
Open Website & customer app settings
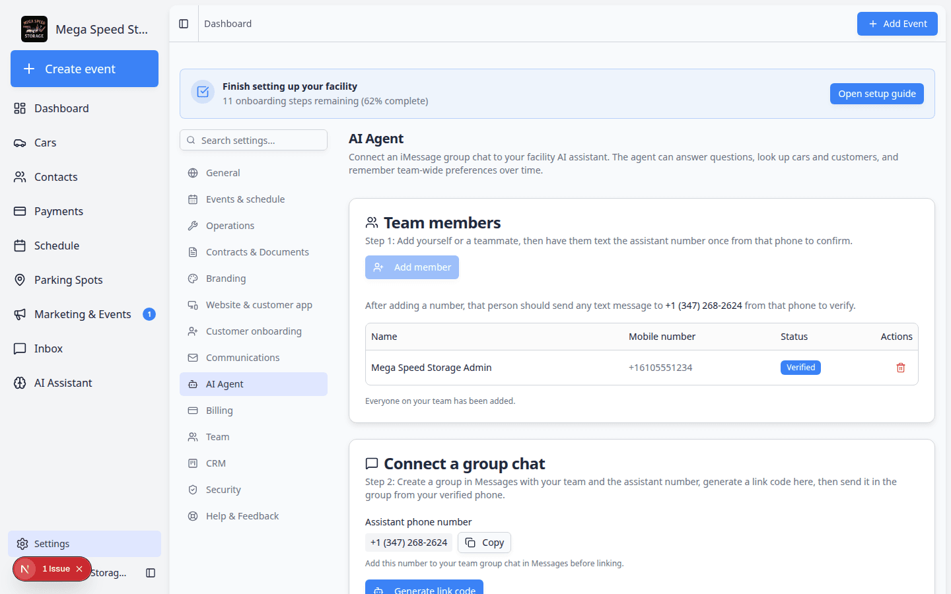pos(254,305)
